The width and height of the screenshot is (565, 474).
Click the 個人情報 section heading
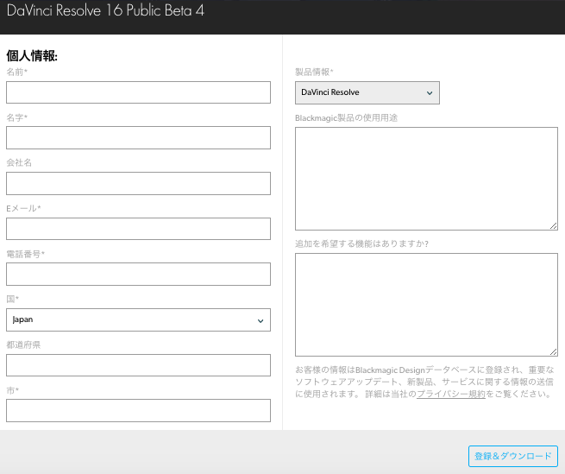[32, 56]
